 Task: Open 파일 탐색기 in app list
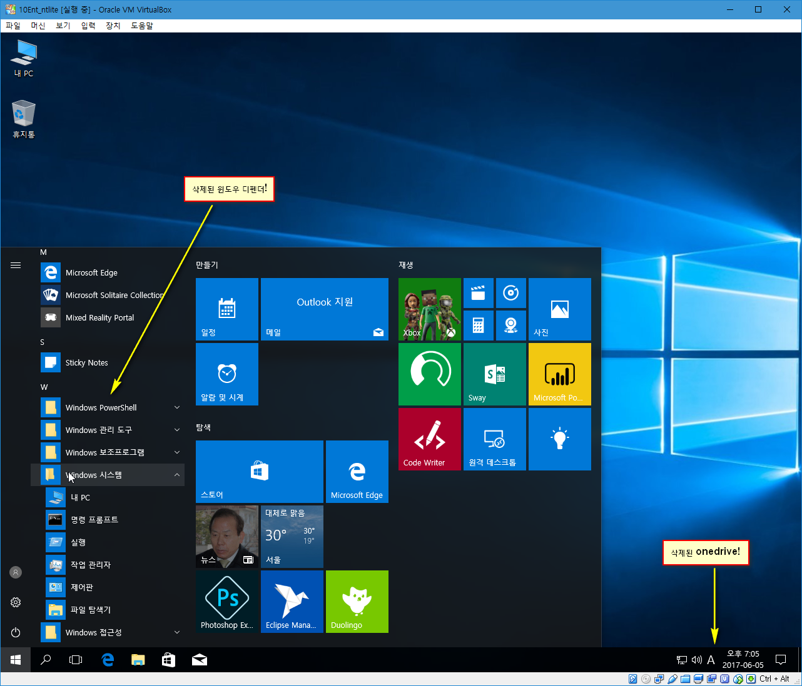click(x=108, y=610)
